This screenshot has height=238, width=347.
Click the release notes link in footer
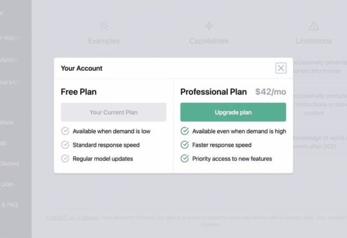(x=73, y=217)
